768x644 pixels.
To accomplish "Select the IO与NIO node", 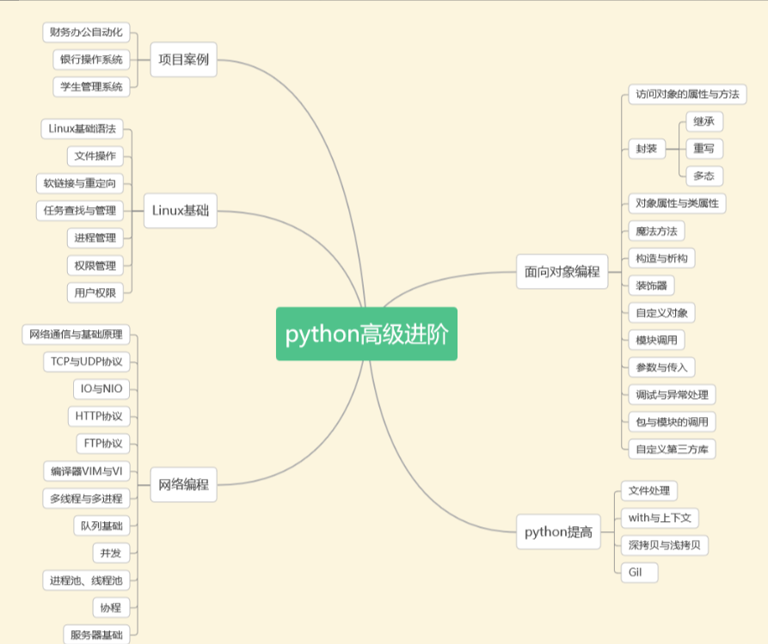I will coord(101,389).
